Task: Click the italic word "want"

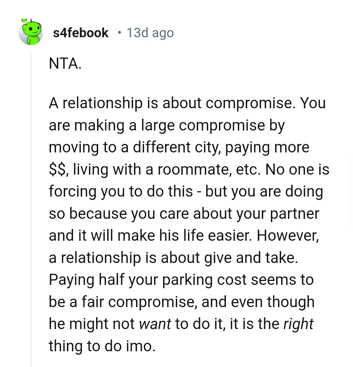Action: tap(155, 324)
